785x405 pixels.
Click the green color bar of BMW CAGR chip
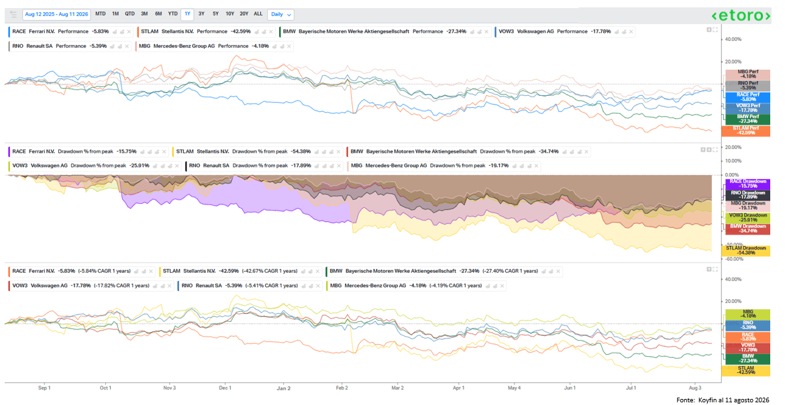[x=327, y=272]
